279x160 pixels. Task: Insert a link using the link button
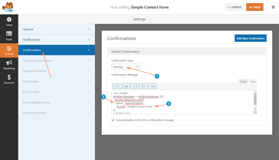(126, 86)
